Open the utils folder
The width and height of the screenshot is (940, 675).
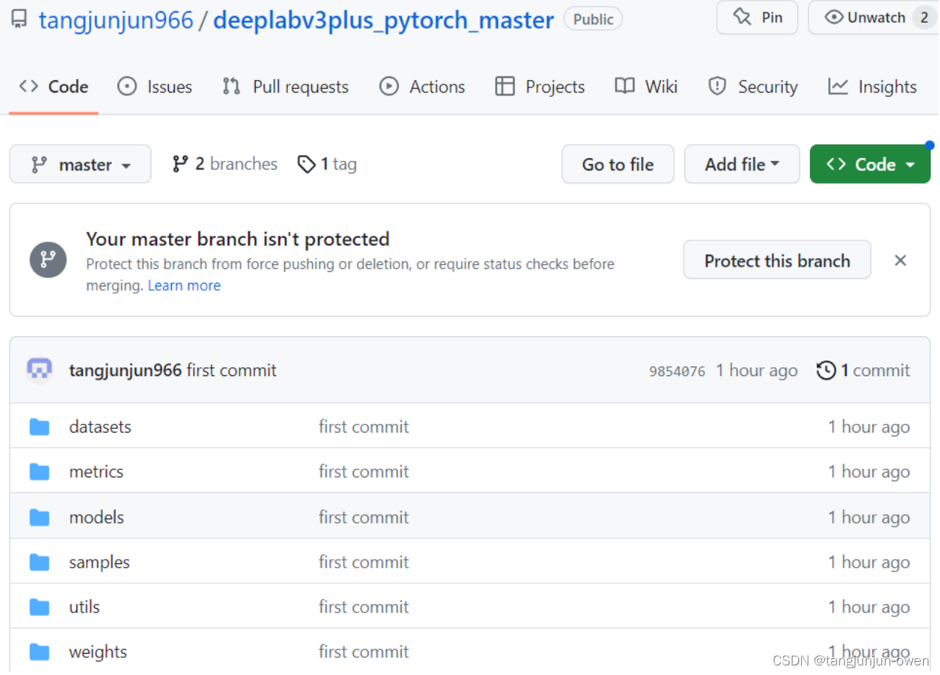pyautogui.click(x=84, y=607)
